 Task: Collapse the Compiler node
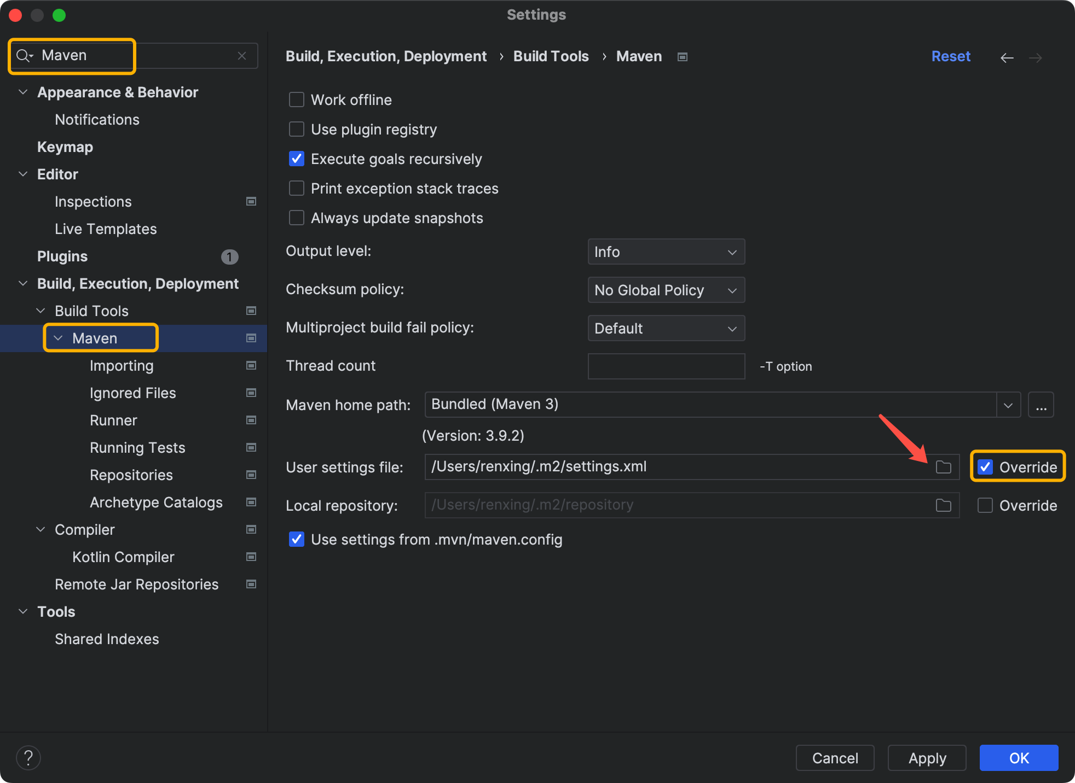(x=41, y=529)
